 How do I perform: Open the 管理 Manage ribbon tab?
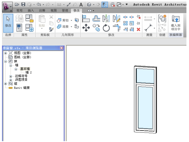tap(65, 11)
